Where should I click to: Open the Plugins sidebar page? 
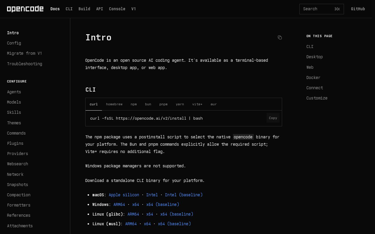tap(15, 143)
